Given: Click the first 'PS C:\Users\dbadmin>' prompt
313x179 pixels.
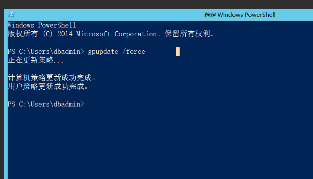Looking at the screenshot, I should [x=46, y=52].
